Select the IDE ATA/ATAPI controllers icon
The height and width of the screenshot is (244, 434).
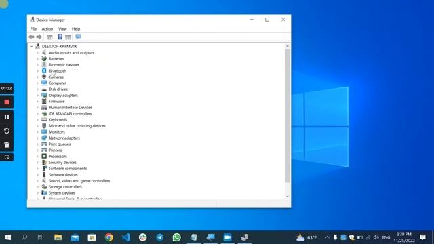pyautogui.click(x=44, y=113)
